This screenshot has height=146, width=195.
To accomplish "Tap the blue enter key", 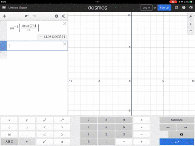I will click(177, 142).
